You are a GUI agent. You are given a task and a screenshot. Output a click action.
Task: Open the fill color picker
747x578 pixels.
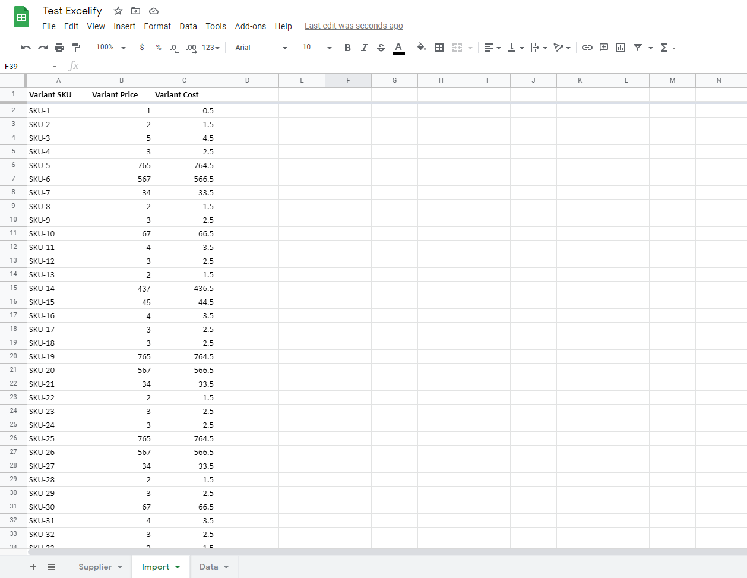coord(421,48)
